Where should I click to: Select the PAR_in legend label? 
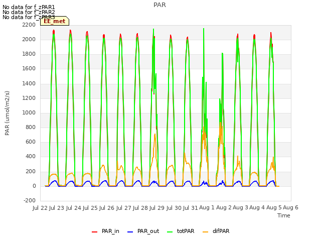110,231
